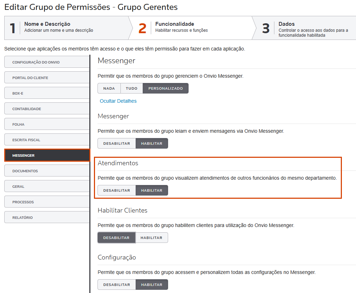The image size is (356, 293).
Task: Open Configuração do Onvio section
Action: [47, 62]
